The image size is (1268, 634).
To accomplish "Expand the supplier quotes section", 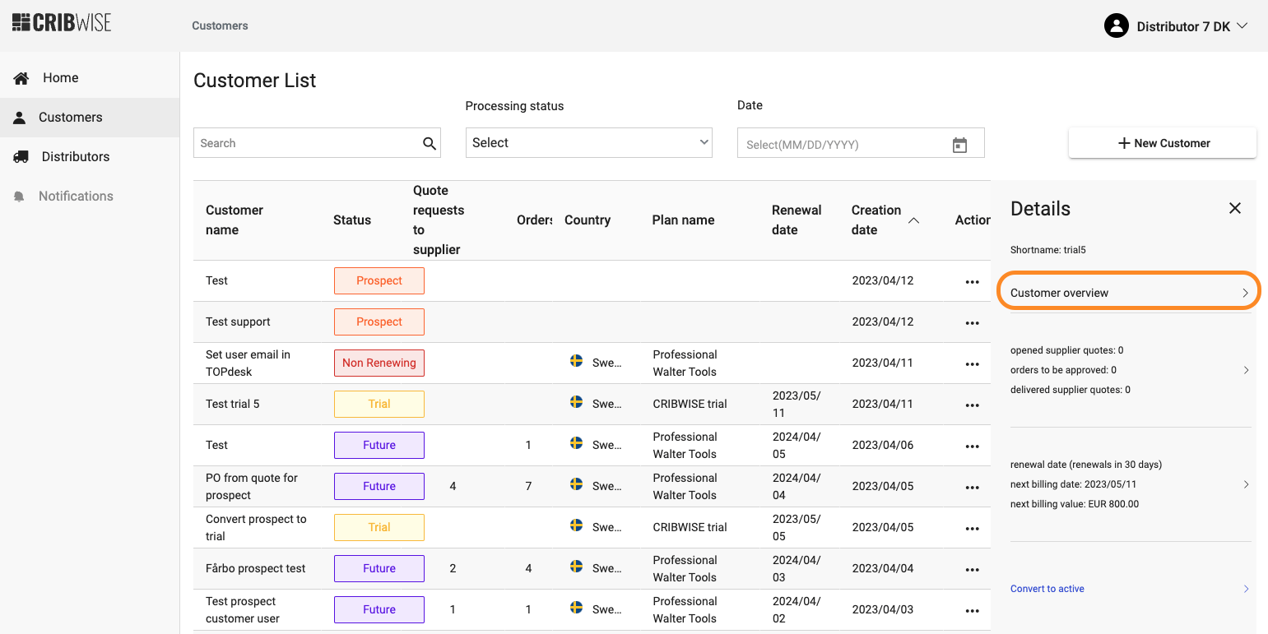I will point(1245,370).
